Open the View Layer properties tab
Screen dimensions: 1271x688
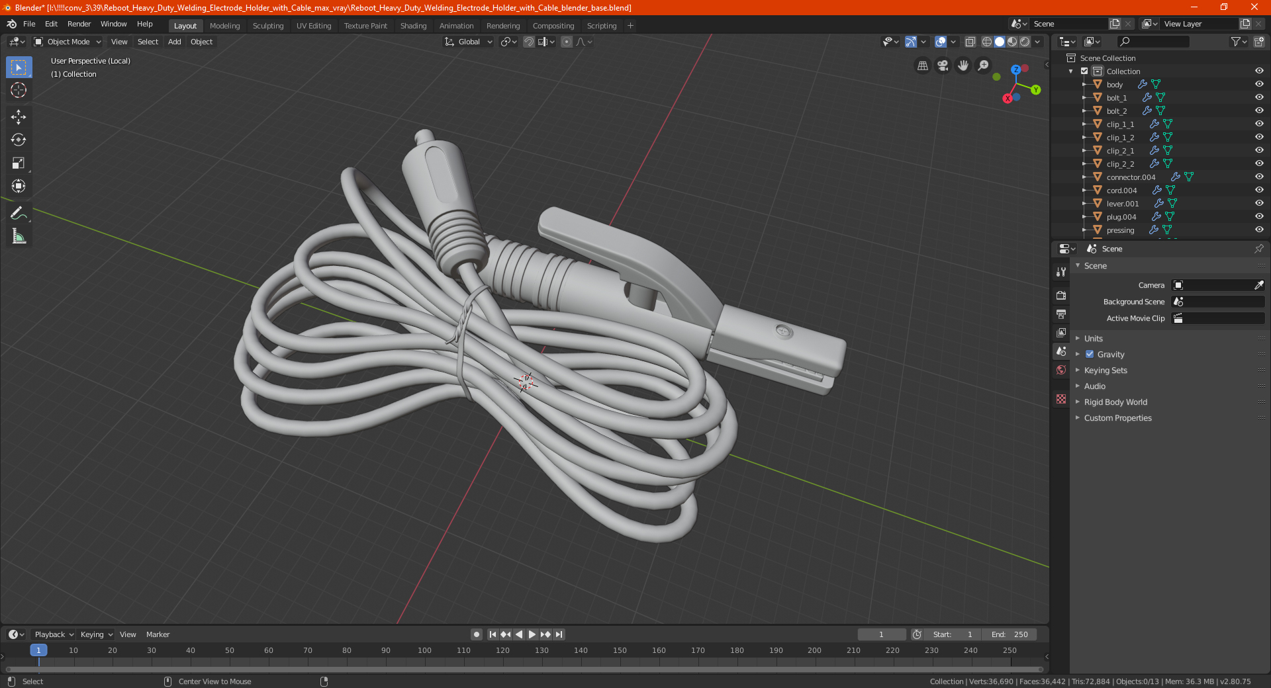tap(1061, 332)
